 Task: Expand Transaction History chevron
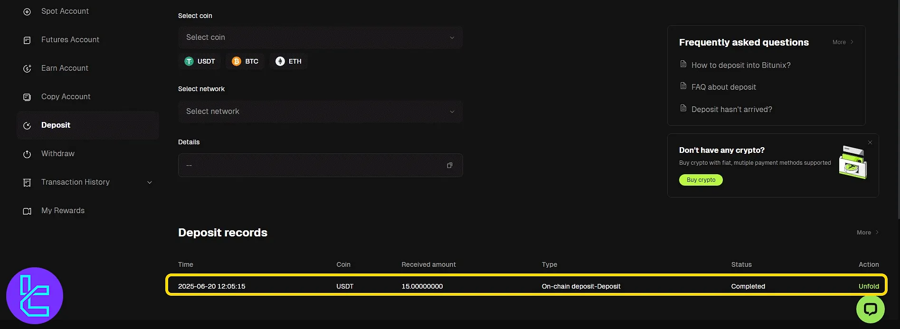pyautogui.click(x=150, y=182)
